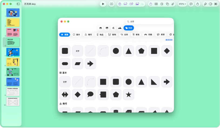Switch to the photo picker tab
This screenshot has height=128, width=220.
click(x=107, y=28)
